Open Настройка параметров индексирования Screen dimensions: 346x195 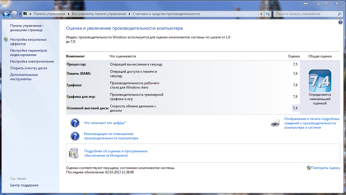click(x=29, y=53)
